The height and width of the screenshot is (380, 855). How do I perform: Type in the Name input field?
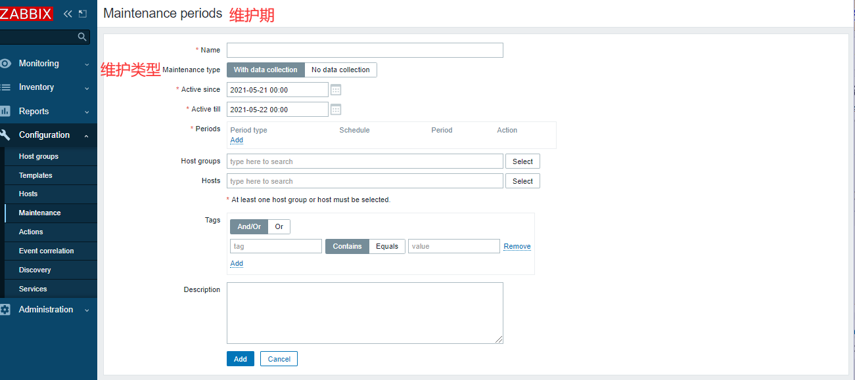tap(364, 50)
